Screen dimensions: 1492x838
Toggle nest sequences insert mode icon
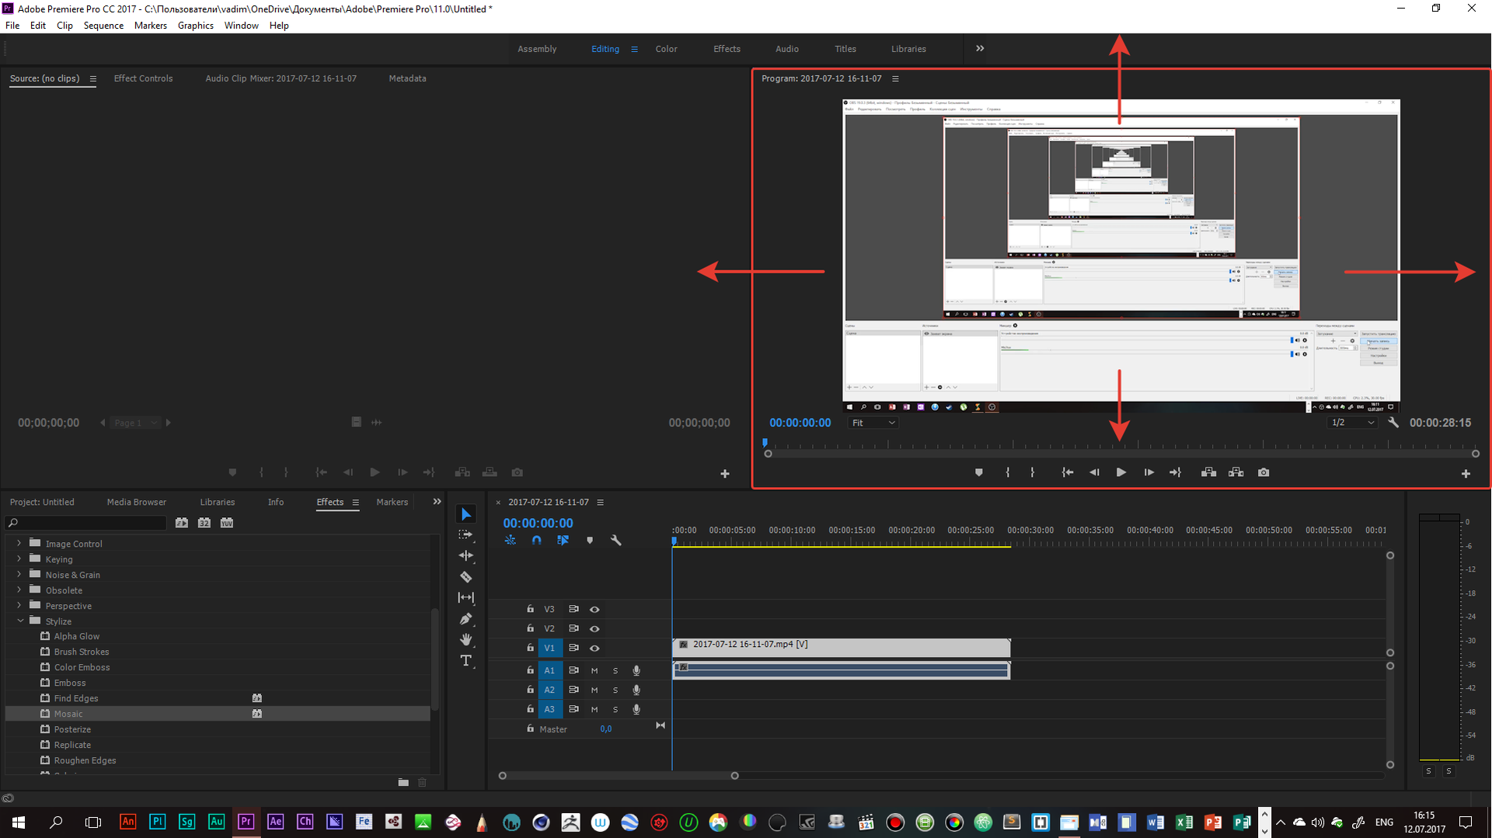(x=510, y=540)
